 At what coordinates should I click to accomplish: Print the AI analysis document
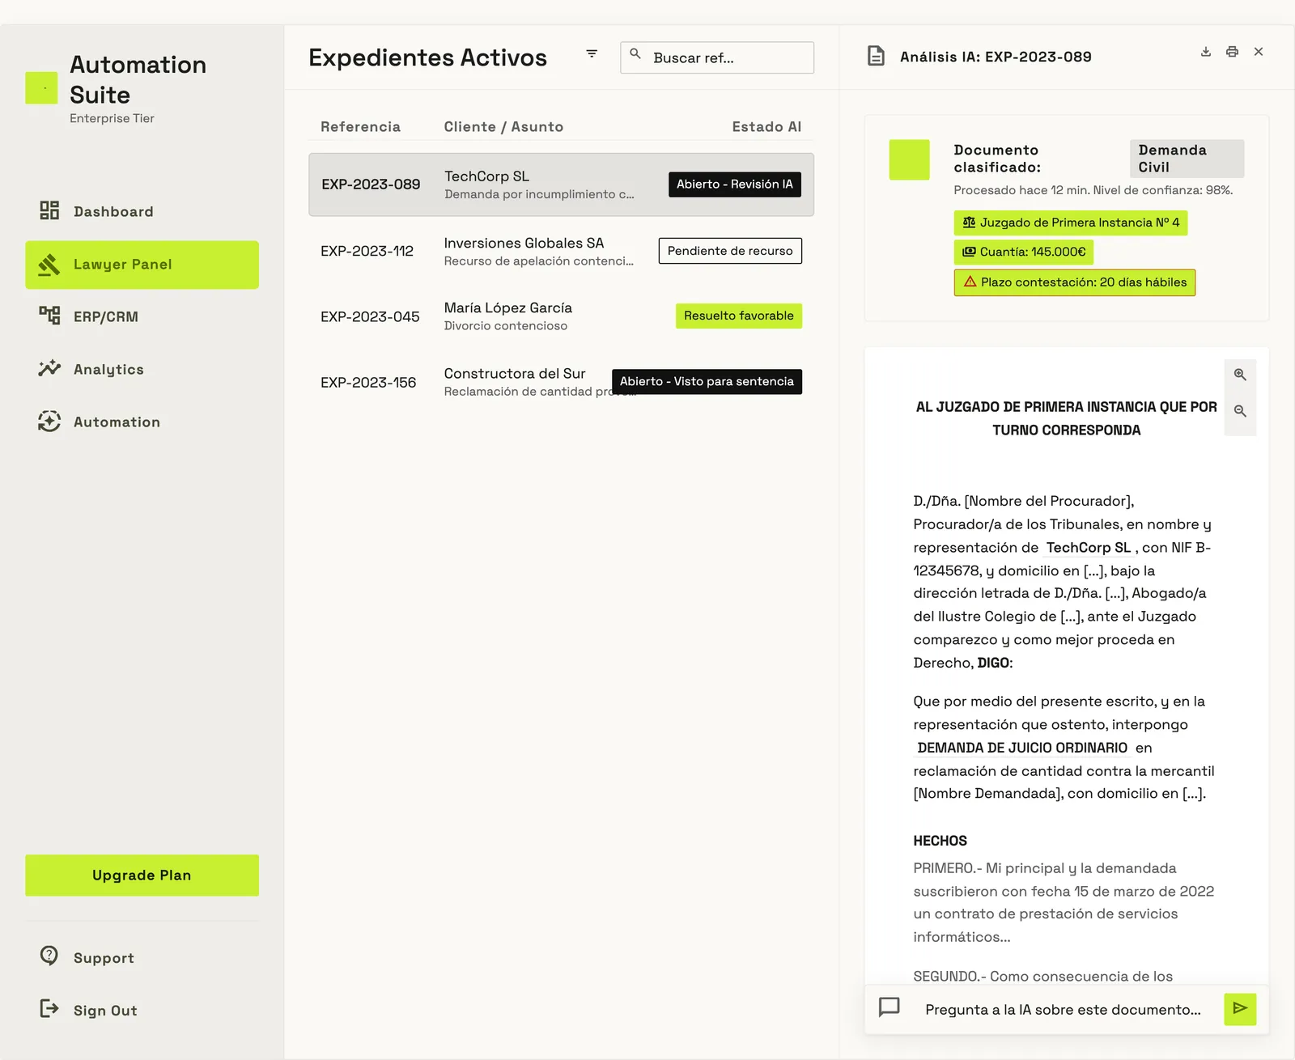pyautogui.click(x=1232, y=52)
